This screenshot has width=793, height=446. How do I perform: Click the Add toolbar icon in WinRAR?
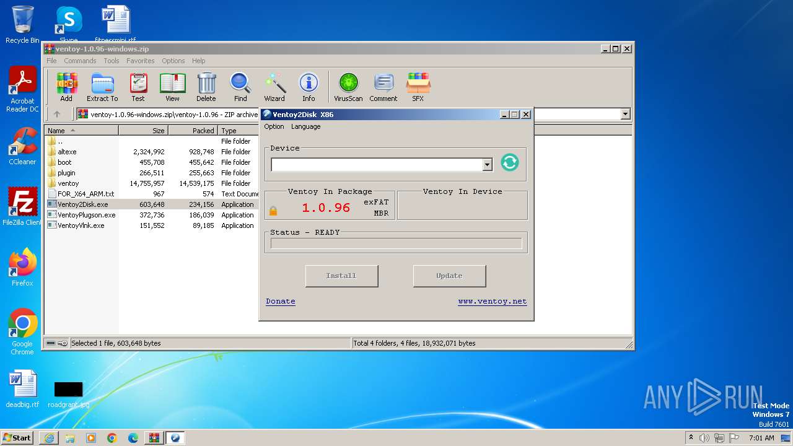tap(66, 87)
